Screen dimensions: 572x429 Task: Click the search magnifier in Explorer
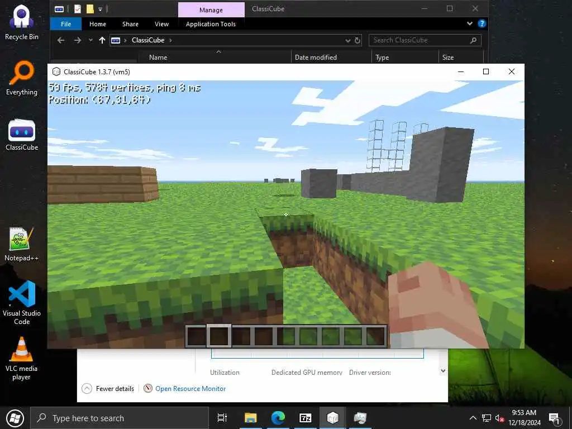click(474, 40)
